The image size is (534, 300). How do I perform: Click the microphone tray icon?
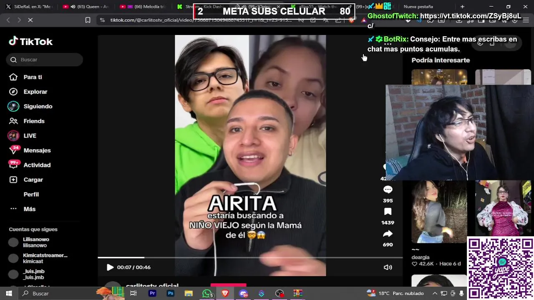461,293
